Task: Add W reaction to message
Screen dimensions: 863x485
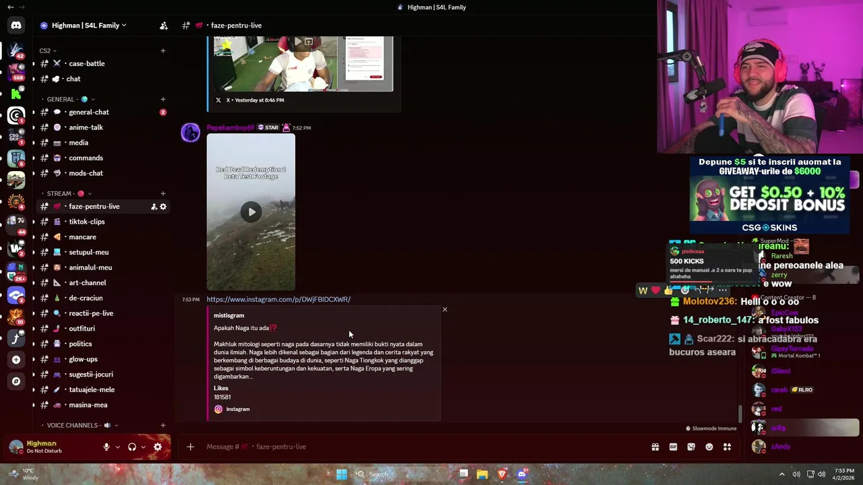Action: 643,290
